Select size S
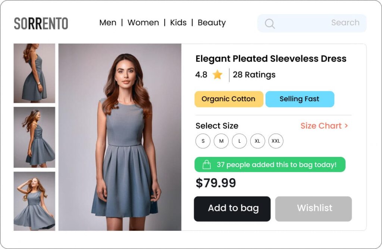 tap(203, 141)
